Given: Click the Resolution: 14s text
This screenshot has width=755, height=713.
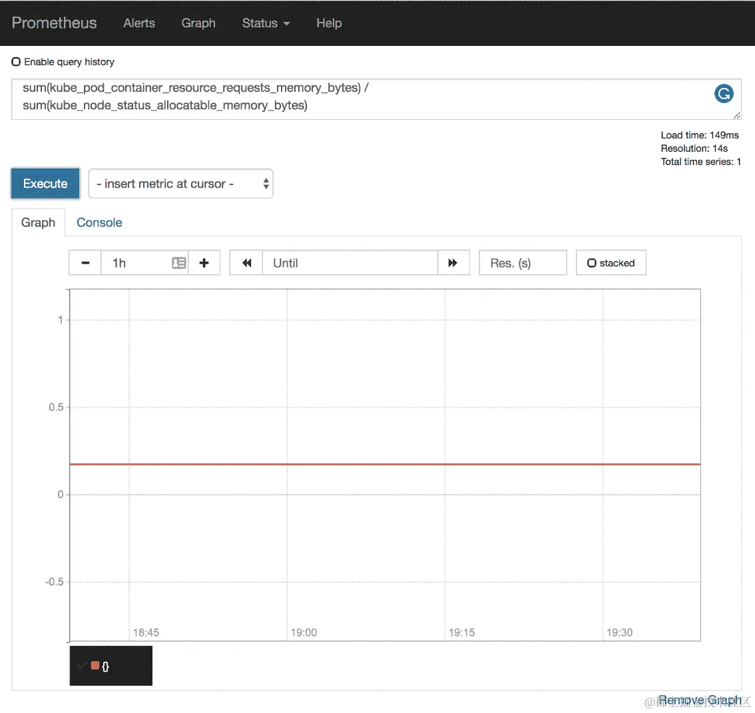Looking at the screenshot, I should (x=694, y=148).
